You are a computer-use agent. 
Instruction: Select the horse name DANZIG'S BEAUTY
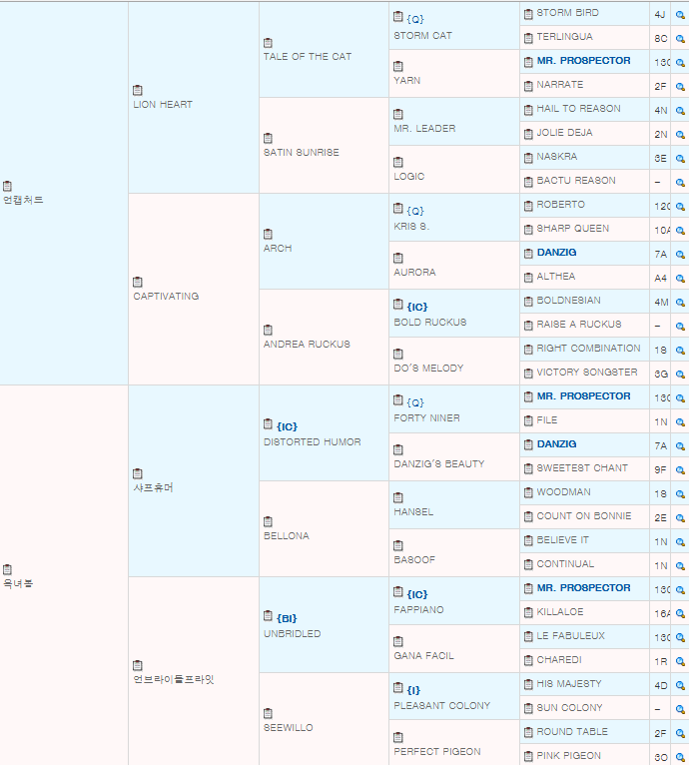pos(439,464)
